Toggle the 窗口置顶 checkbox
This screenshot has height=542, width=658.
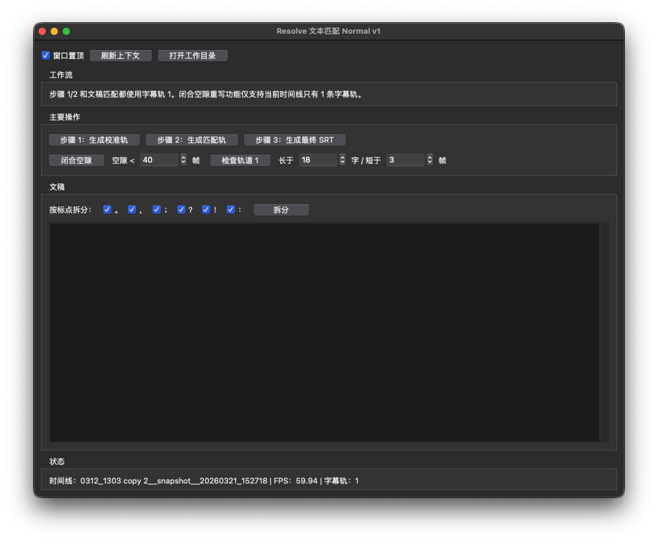point(46,55)
